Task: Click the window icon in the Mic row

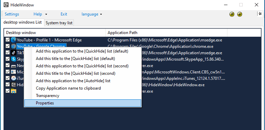Action: tap(13, 72)
